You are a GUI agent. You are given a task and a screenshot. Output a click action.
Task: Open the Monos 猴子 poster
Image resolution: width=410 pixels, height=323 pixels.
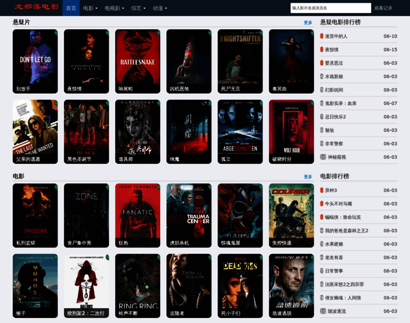35,286
